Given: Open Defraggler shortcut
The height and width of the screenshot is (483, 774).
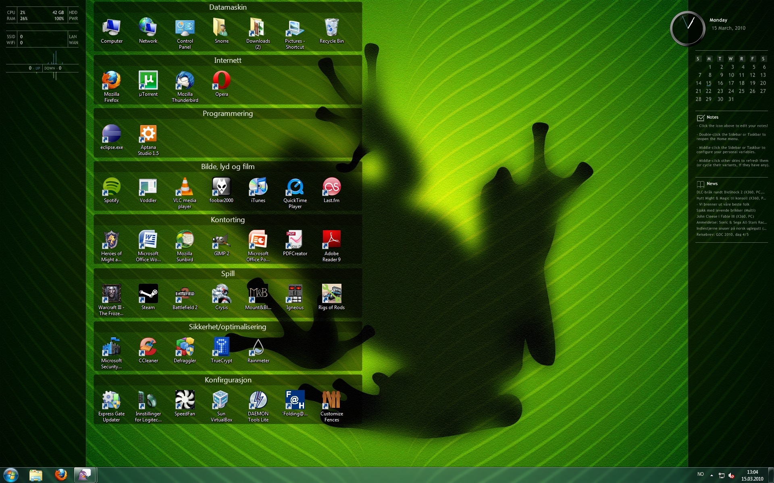Looking at the screenshot, I should pos(185,351).
